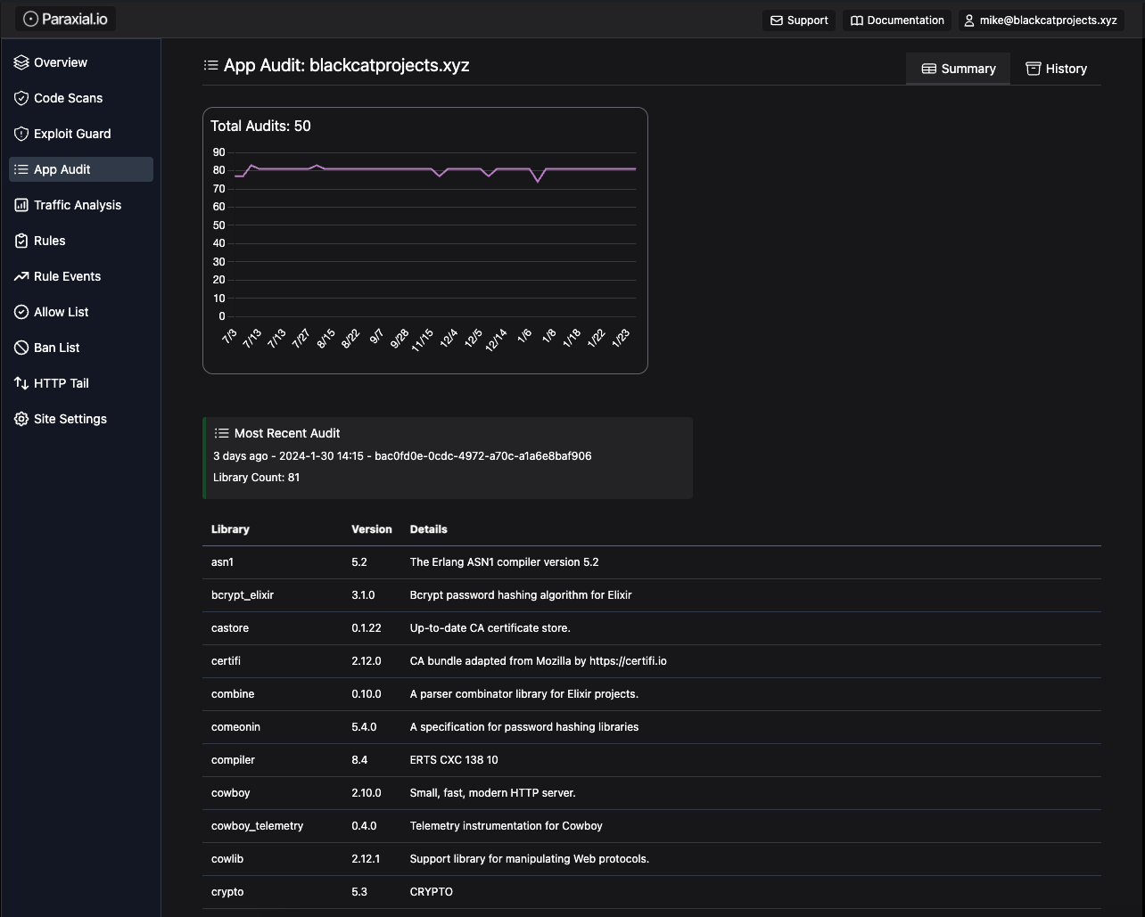Click the table icon on Summary tab
This screenshot has width=1145, height=917.
tap(928, 69)
